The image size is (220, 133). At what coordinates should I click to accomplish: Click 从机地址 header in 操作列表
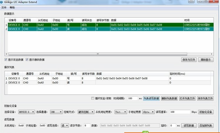(x=44, y=74)
